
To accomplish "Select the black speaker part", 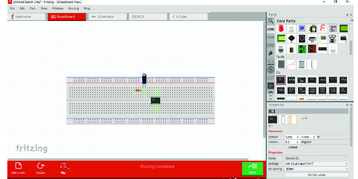I will [x=302, y=39].
